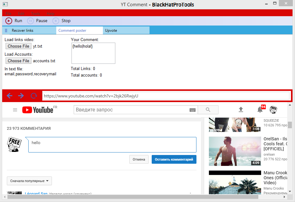Choose File for video links
Screen dimensions: 295x202
tap(18, 46)
